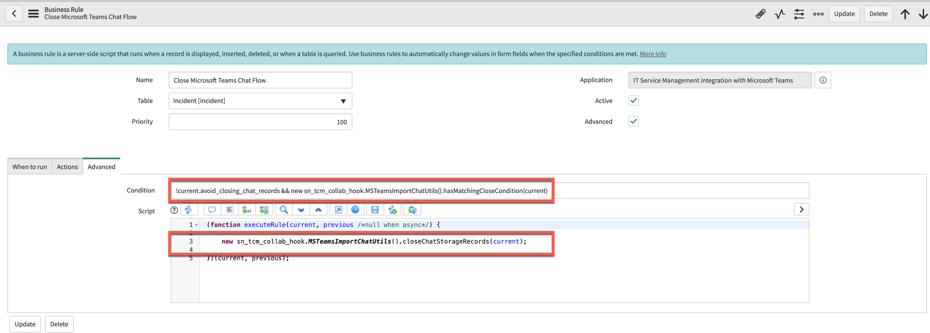Open the personalize form sliders icon

click(x=799, y=14)
